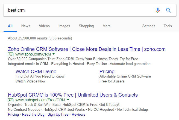Open the Settings menu
Image resolution: width=179 pixels, height=120 pixels.
(x=149, y=26)
